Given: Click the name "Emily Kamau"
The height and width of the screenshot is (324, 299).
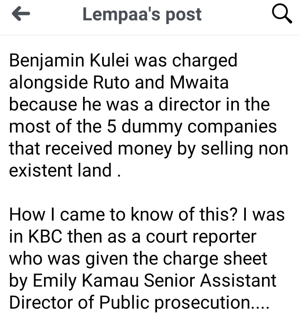Looking at the screenshot, I should (x=86, y=281).
